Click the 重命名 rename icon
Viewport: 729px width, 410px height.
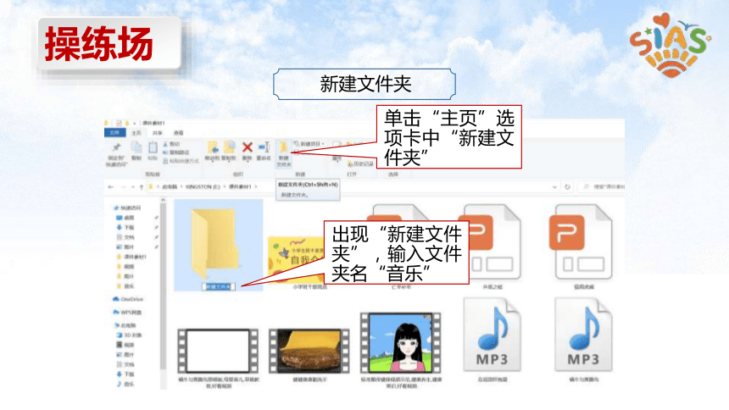point(264,147)
